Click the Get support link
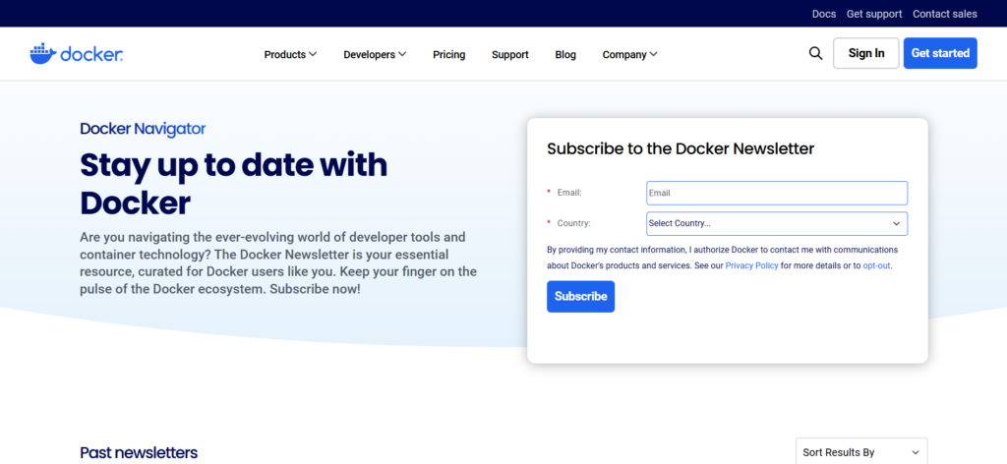Image resolution: width=1007 pixels, height=464 pixels. (x=873, y=14)
